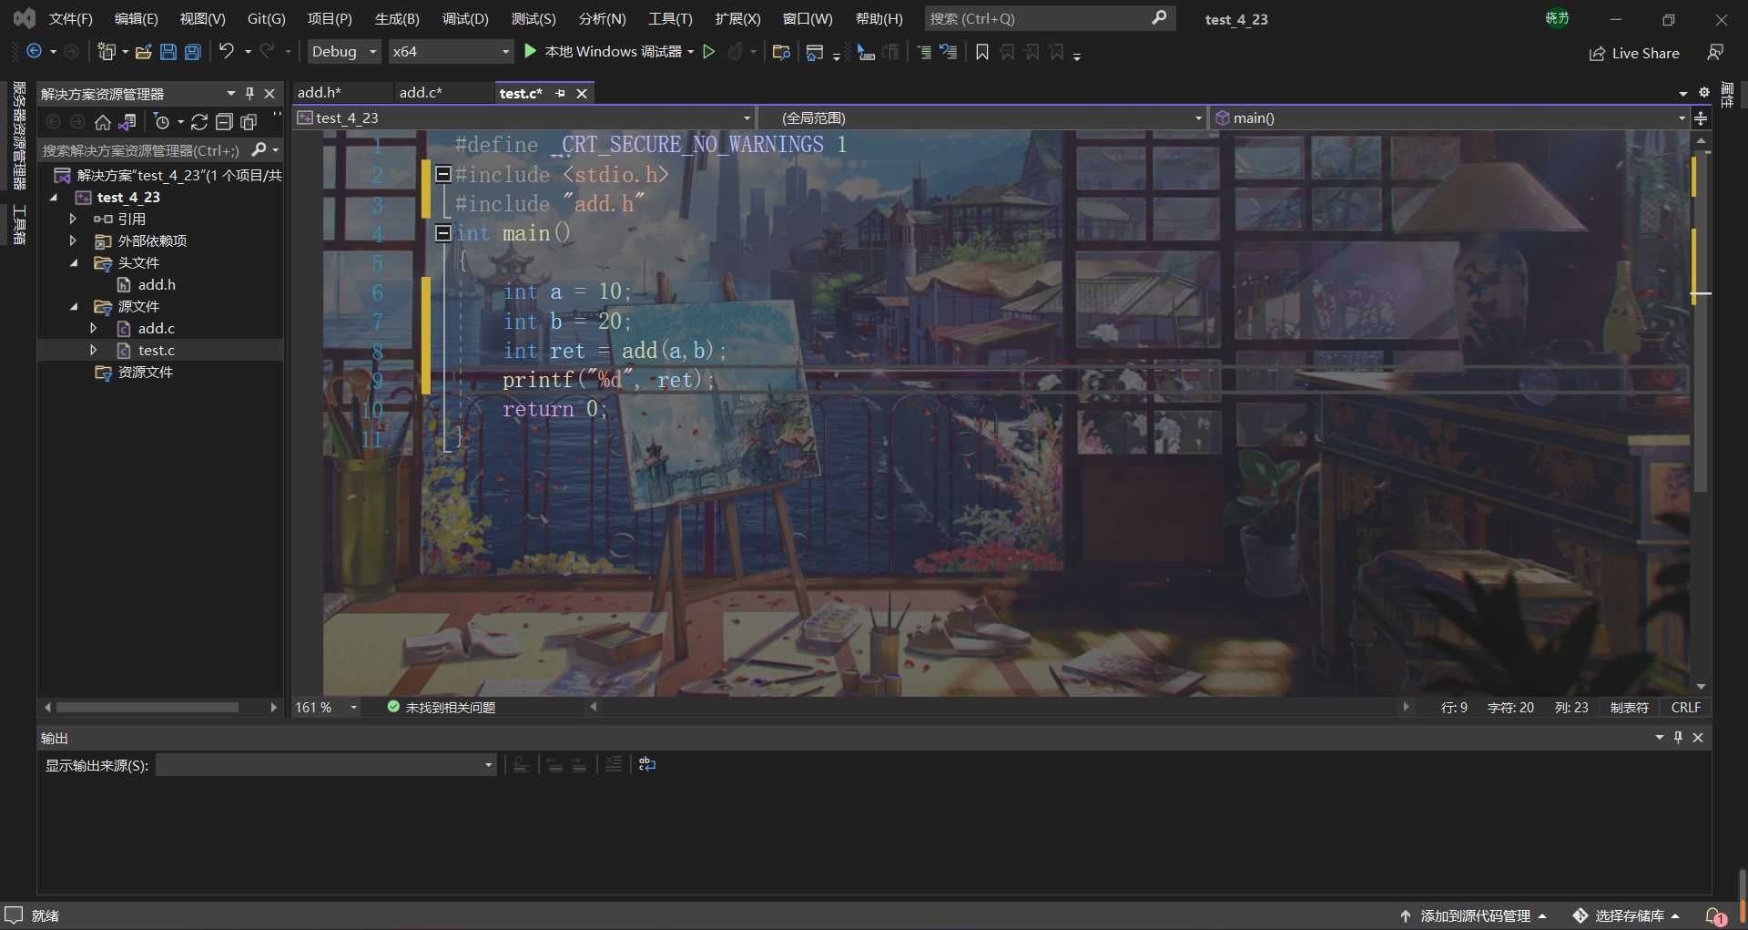
Task: Click the Solution Explorer horizontal scrollbar
Action: click(147, 708)
